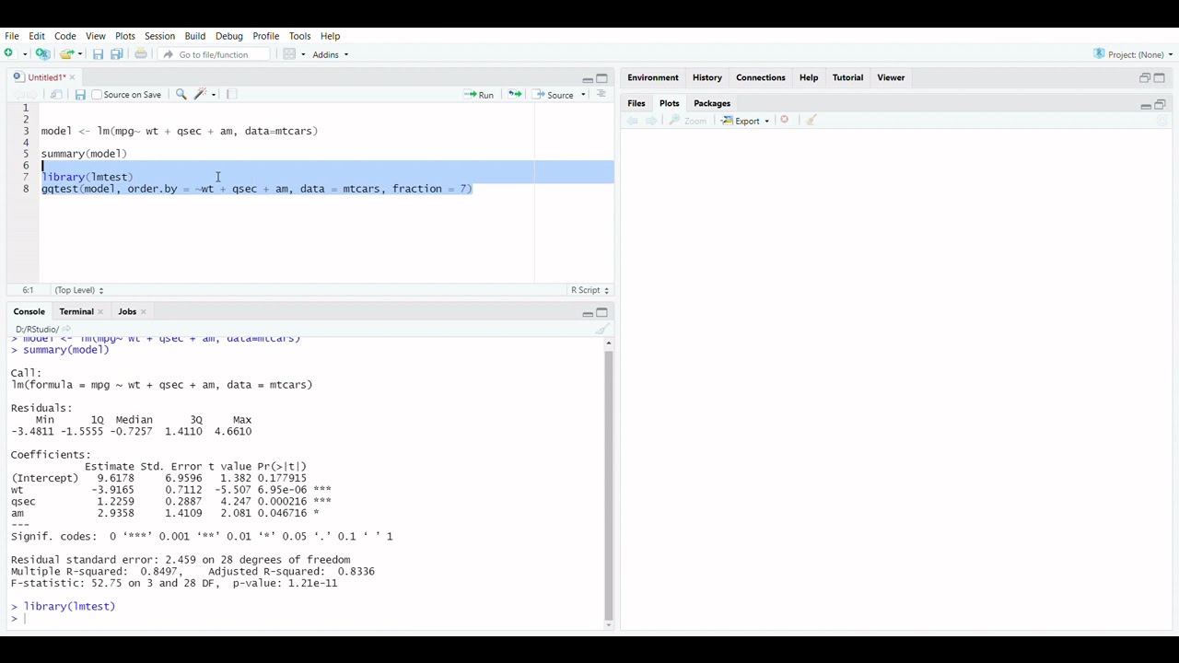This screenshot has height=663, width=1179.
Task: Open the R Script file type selector
Action: click(589, 290)
